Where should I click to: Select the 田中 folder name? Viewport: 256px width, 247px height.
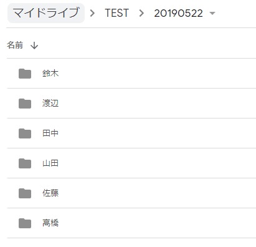point(50,133)
